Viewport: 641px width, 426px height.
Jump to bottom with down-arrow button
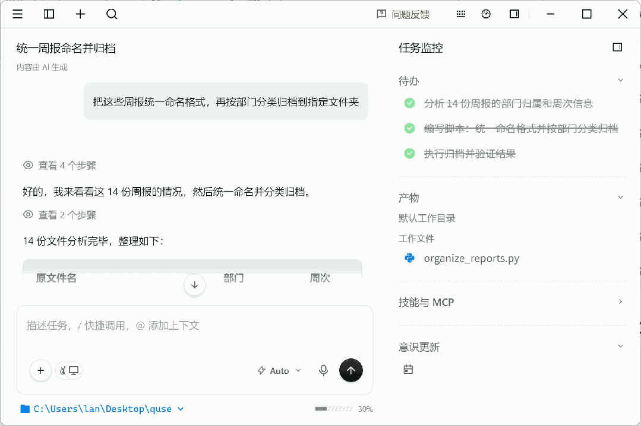(195, 285)
